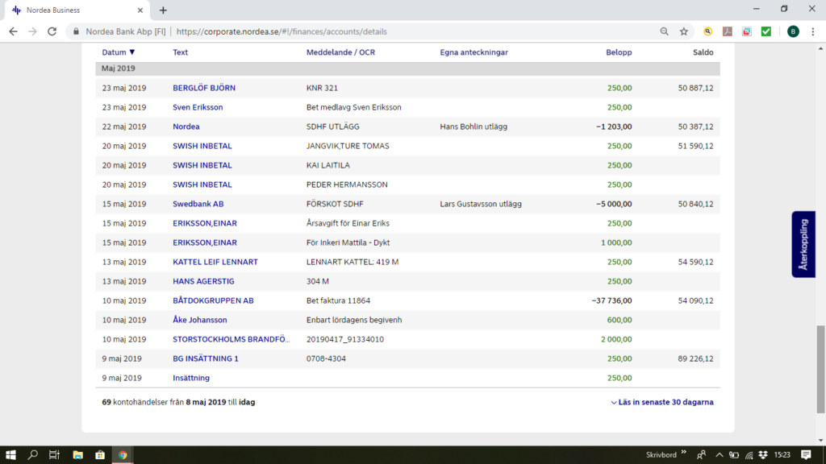Click the scrollbar up arrow
The image size is (826, 464).
pyautogui.click(x=820, y=48)
